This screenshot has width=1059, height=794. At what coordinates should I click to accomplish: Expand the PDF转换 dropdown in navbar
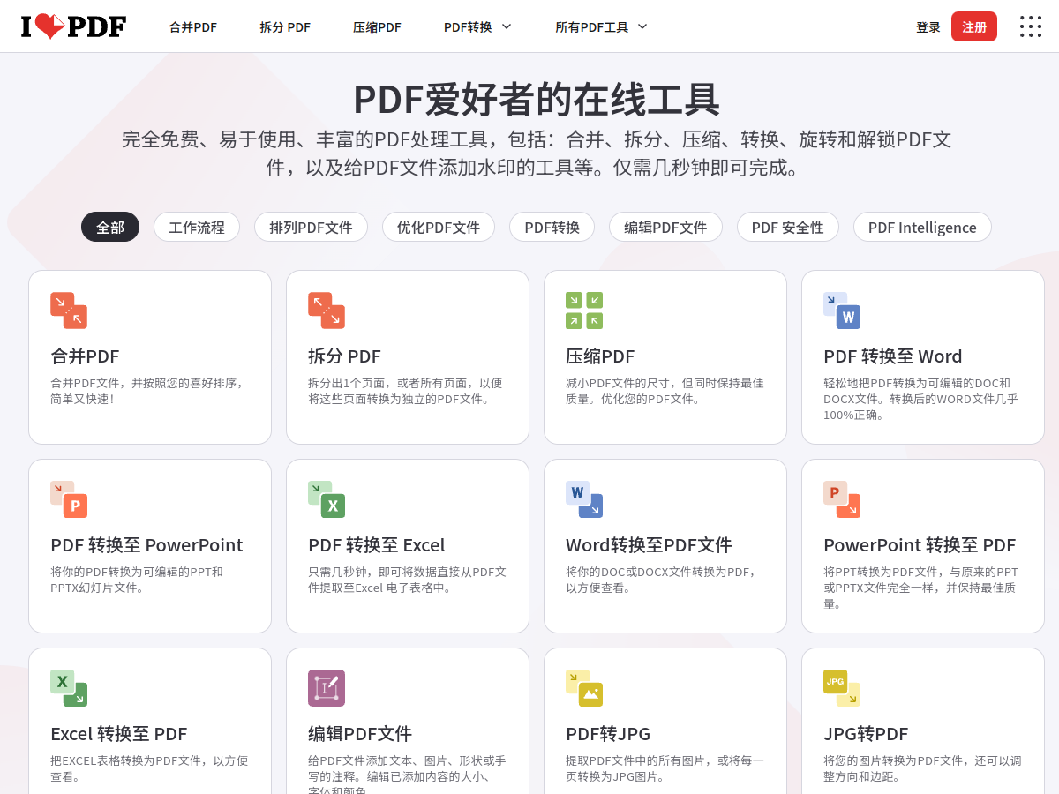(477, 27)
